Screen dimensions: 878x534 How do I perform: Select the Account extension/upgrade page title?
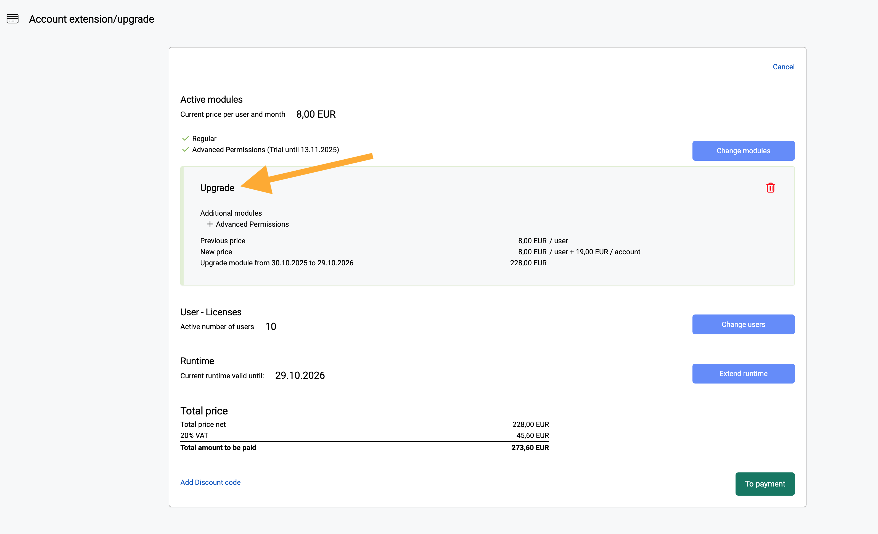click(x=92, y=19)
